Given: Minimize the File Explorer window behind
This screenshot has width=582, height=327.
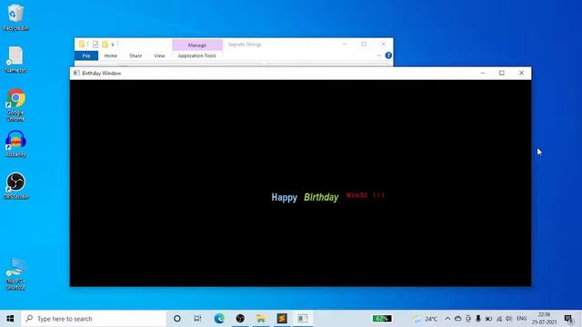Looking at the screenshot, I should tap(345, 45).
